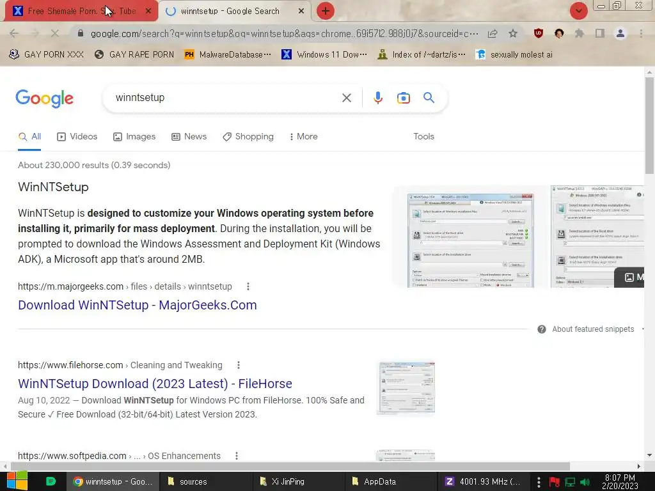Open the tab search dropdown arrow

click(578, 11)
